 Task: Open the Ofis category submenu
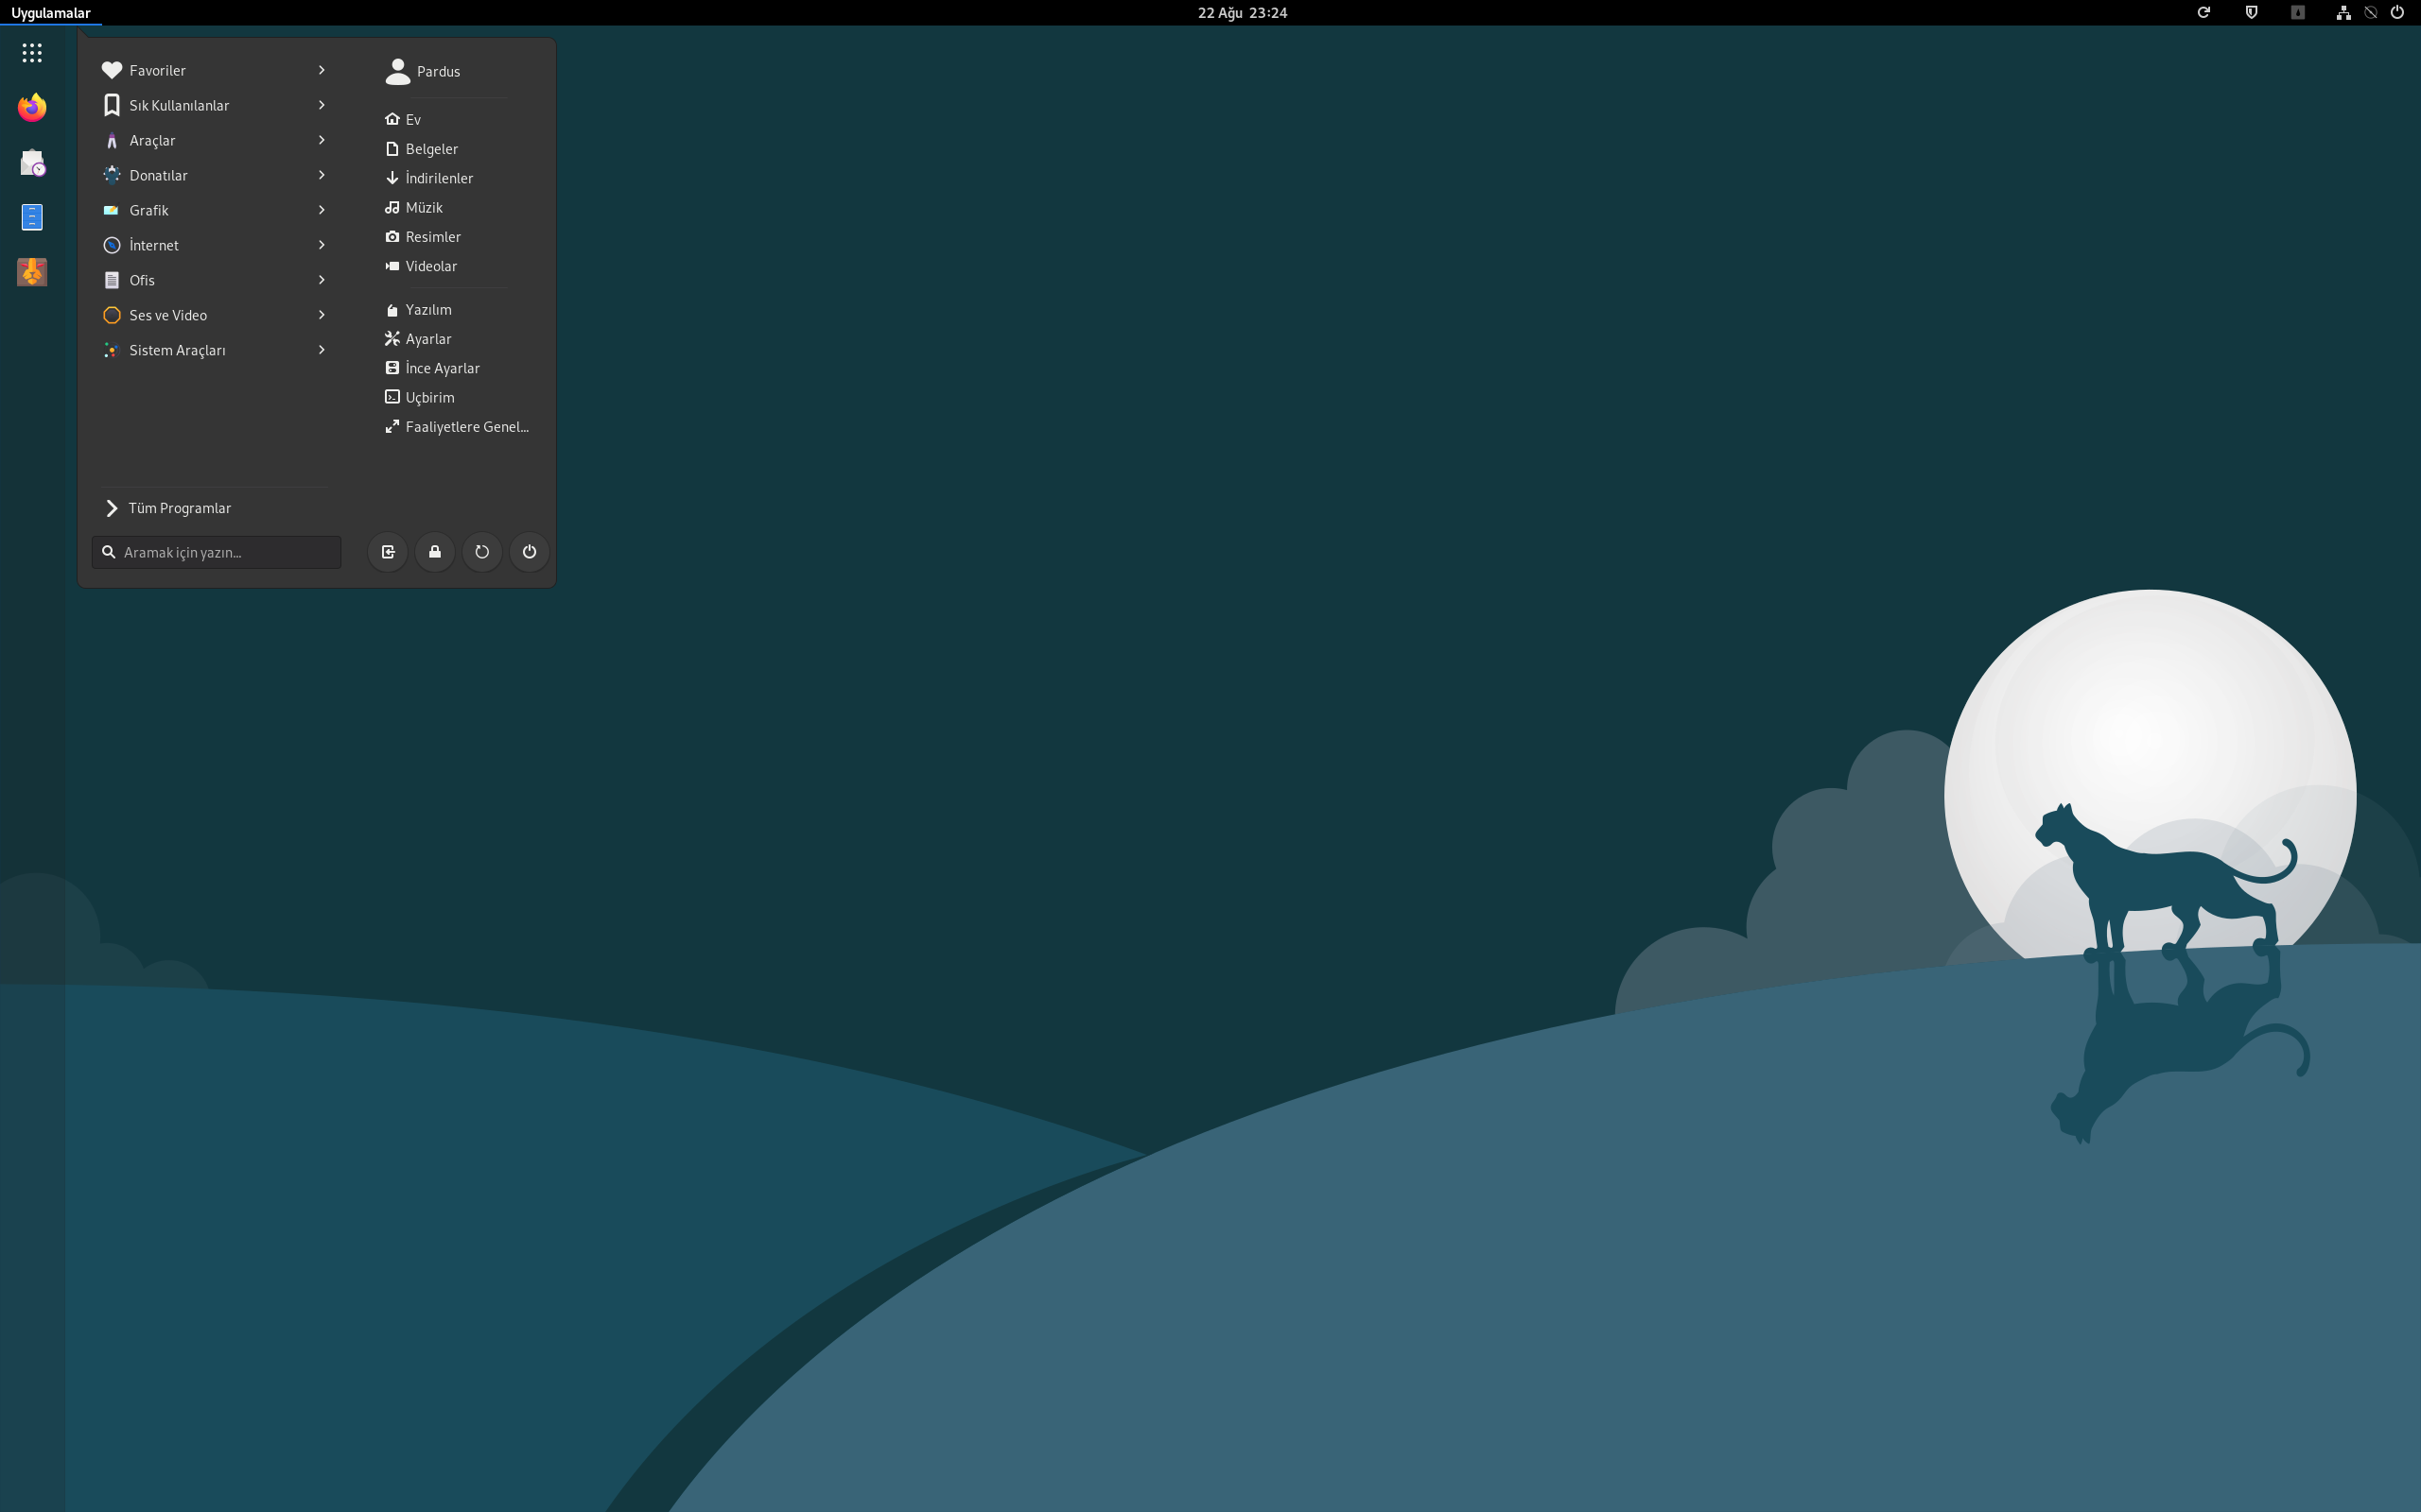point(215,280)
